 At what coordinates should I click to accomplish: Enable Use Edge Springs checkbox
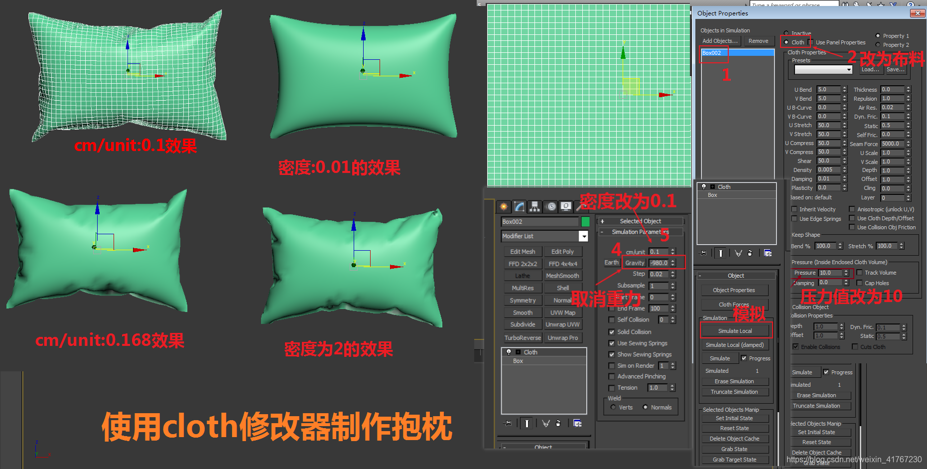795,219
